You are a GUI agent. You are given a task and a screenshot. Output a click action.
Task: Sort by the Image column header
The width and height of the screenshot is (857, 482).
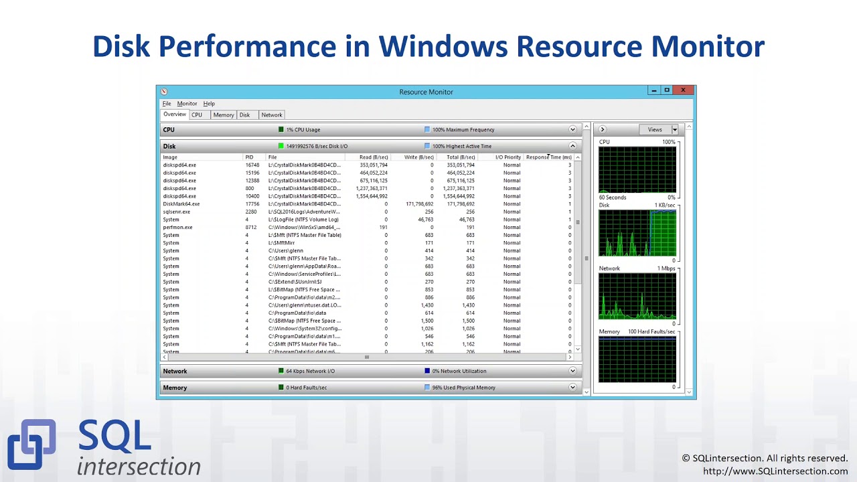(x=202, y=157)
